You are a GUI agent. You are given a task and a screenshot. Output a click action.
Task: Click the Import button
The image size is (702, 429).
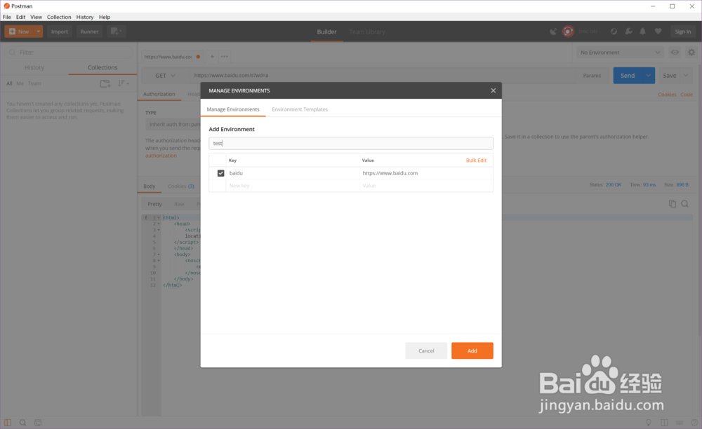pos(60,32)
